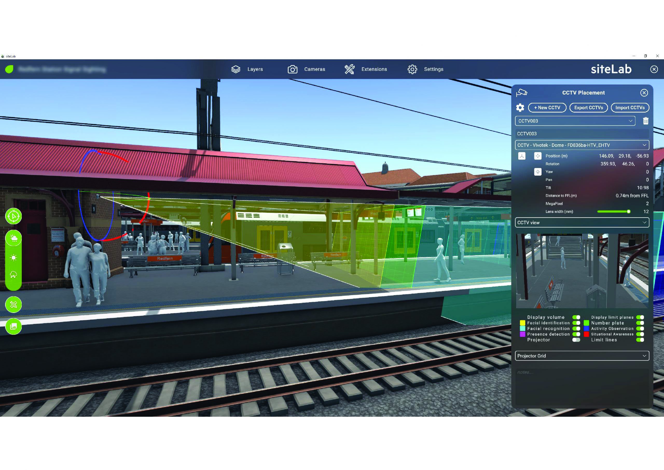The image size is (664, 470).
Task: Select the rainy cloud weather icon
Action: click(13, 275)
